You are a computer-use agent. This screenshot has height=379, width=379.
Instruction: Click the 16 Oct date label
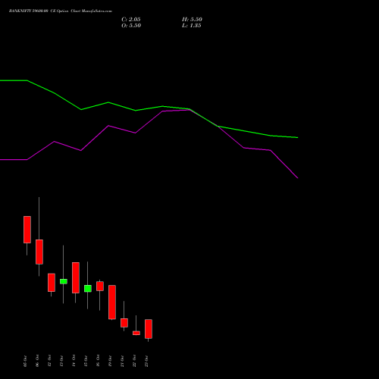click(98, 361)
